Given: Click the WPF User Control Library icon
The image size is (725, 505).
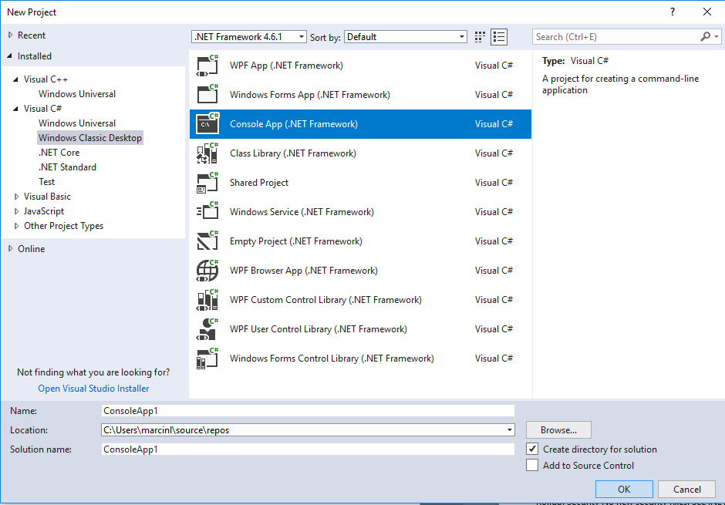Looking at the screenshot, I should coord(207,329).
